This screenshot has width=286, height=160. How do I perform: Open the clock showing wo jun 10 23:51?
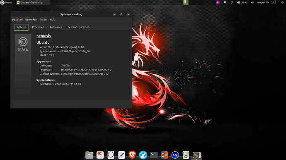click(267, 2)
